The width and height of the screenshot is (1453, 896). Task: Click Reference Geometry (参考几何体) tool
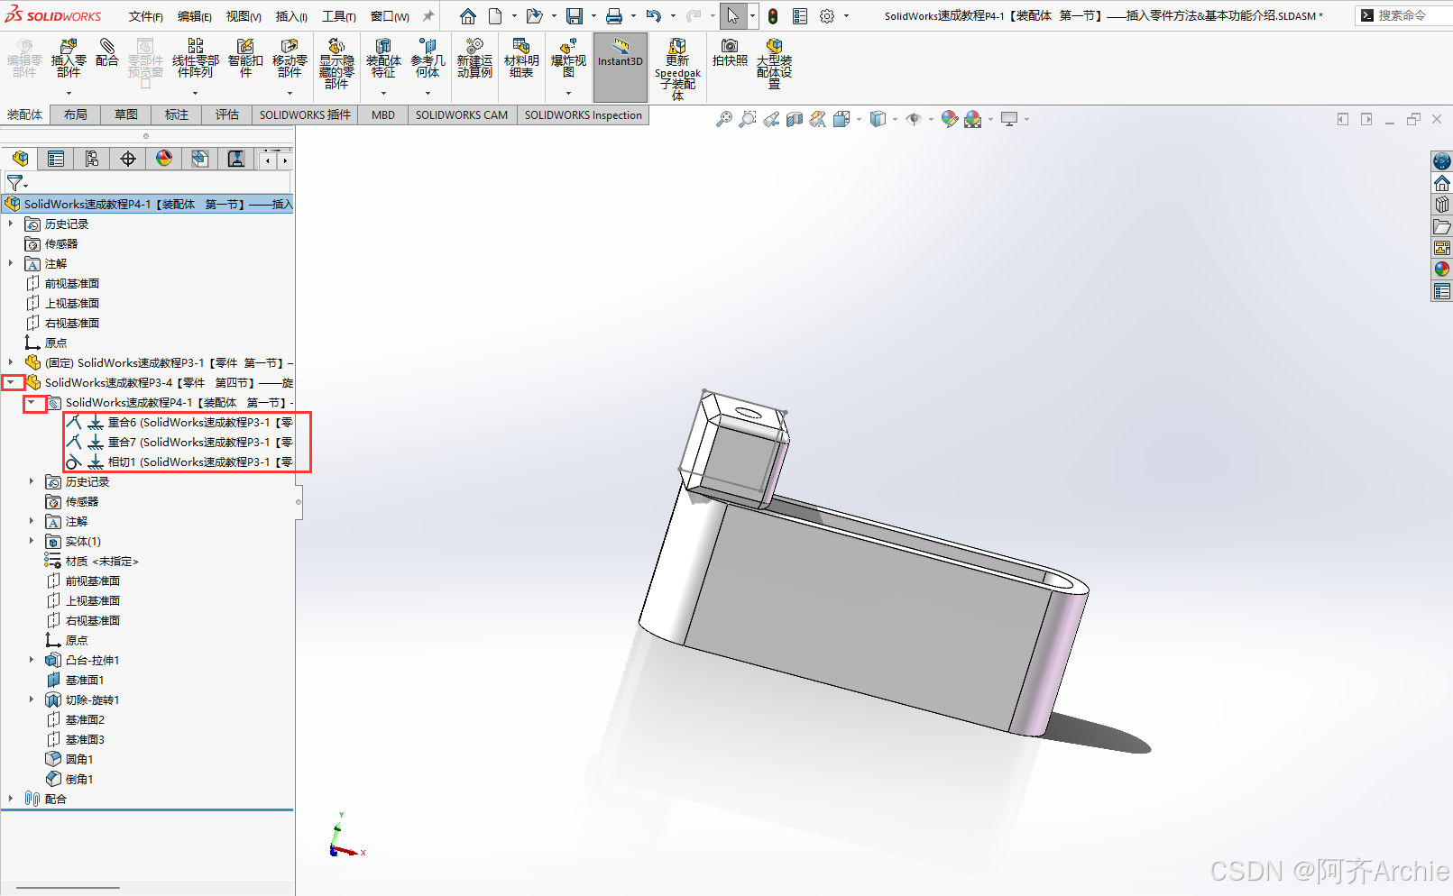click(x=428, y=58)
